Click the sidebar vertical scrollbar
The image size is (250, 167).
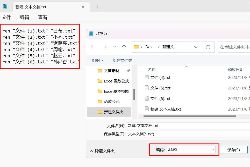click(x=134, y=95)
